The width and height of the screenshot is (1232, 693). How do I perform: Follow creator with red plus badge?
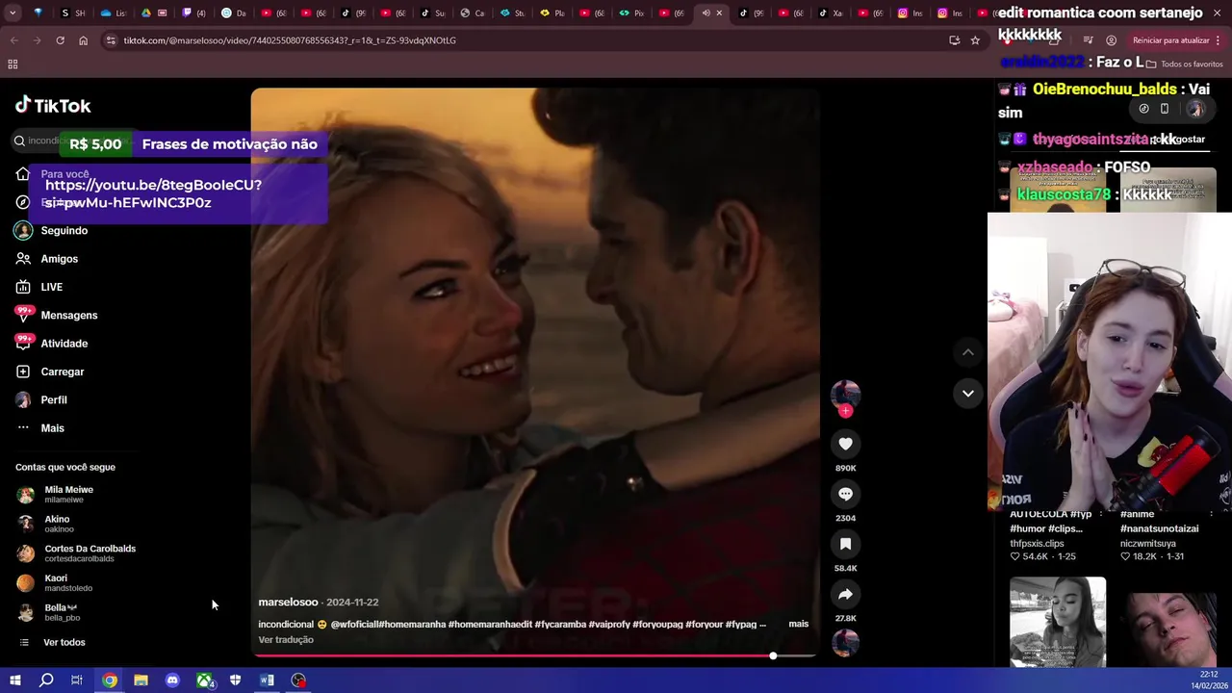(845, 411)
